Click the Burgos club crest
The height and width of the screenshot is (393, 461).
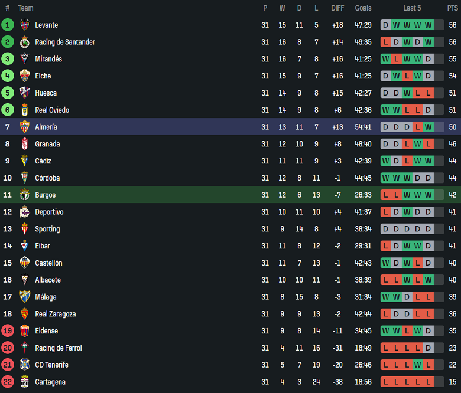coord(25,195)
